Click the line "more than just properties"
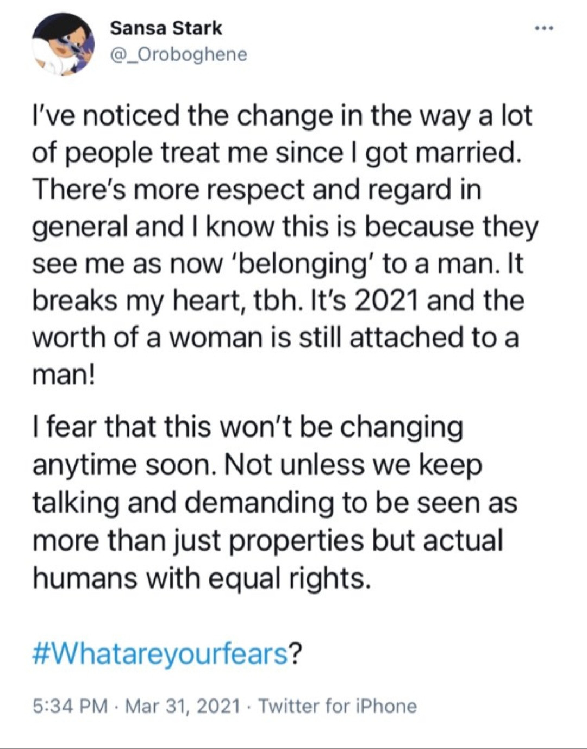Viewport: 587px width, 749px height. [x=268, y=540]
